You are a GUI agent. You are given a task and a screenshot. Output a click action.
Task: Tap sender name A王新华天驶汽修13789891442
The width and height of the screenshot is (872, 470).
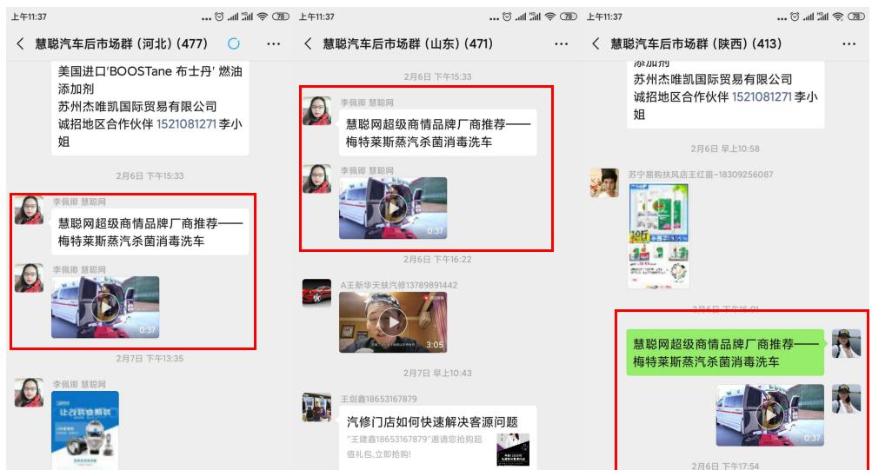pyautogui.click(x=399, y=285)
